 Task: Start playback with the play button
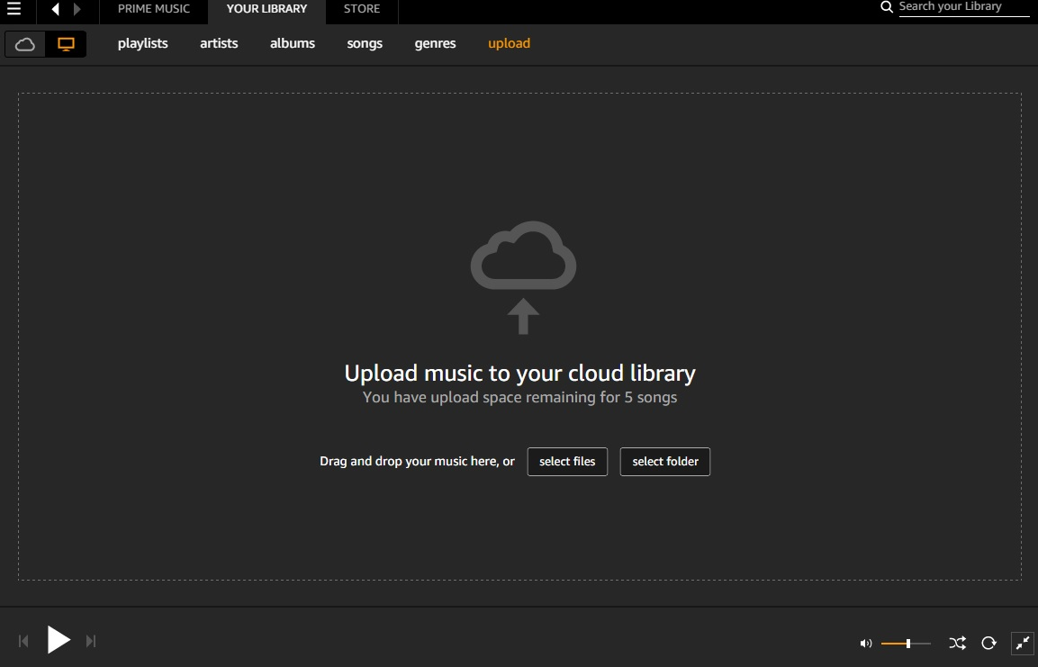click(x=59, y=640)
